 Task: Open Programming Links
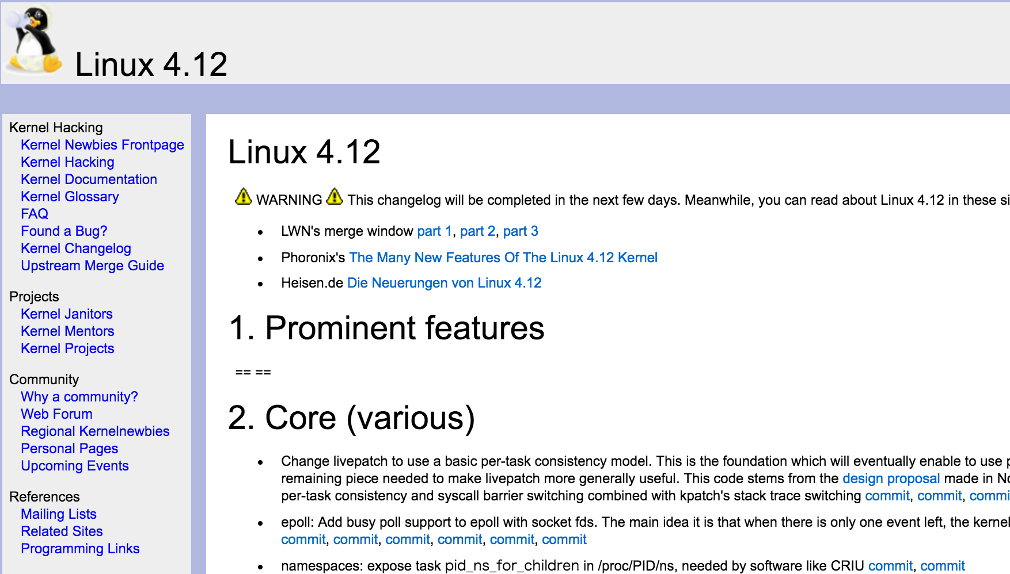point(80,549)
